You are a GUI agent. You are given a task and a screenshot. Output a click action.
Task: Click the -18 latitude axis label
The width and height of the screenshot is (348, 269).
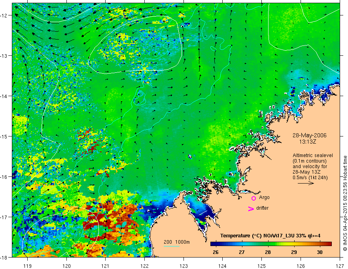pyautogui.click(x=4, y=258)
